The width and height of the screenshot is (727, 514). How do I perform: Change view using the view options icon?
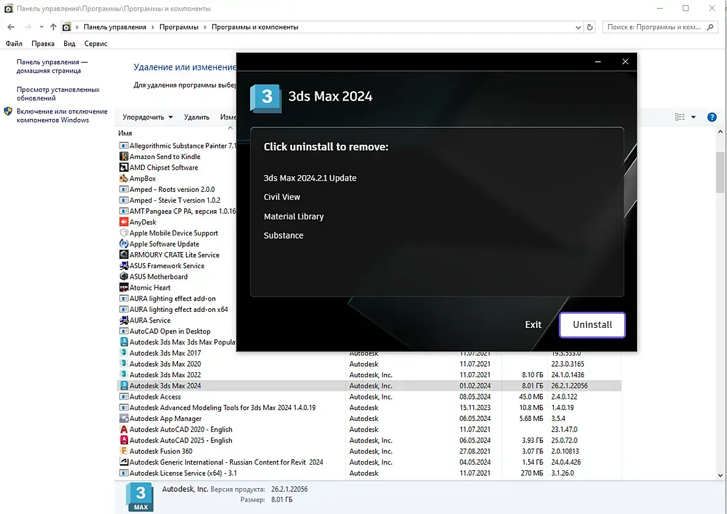point(680,117)
